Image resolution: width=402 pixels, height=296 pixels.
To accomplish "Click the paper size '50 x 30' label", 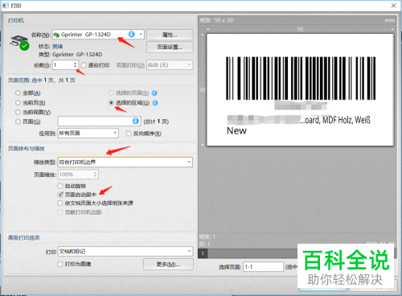I will coord(217,20).
